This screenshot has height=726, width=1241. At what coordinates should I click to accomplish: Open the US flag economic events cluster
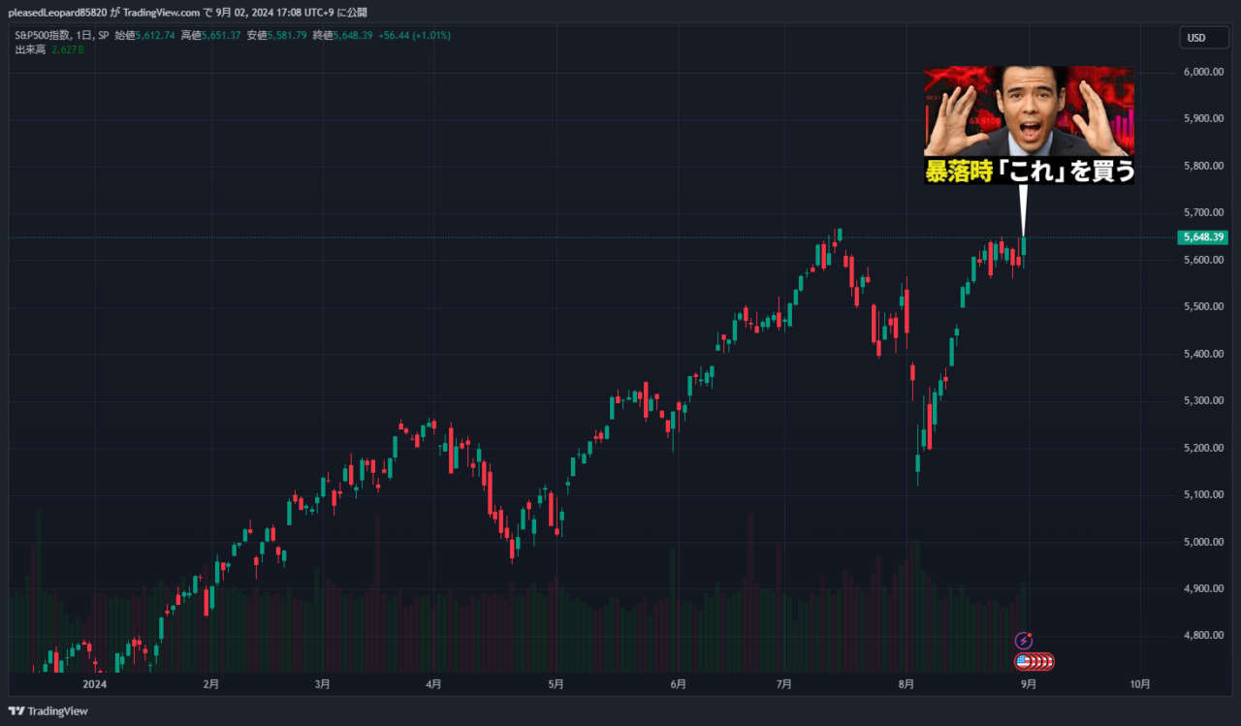pyautogui.click(x=1034, y=661)
